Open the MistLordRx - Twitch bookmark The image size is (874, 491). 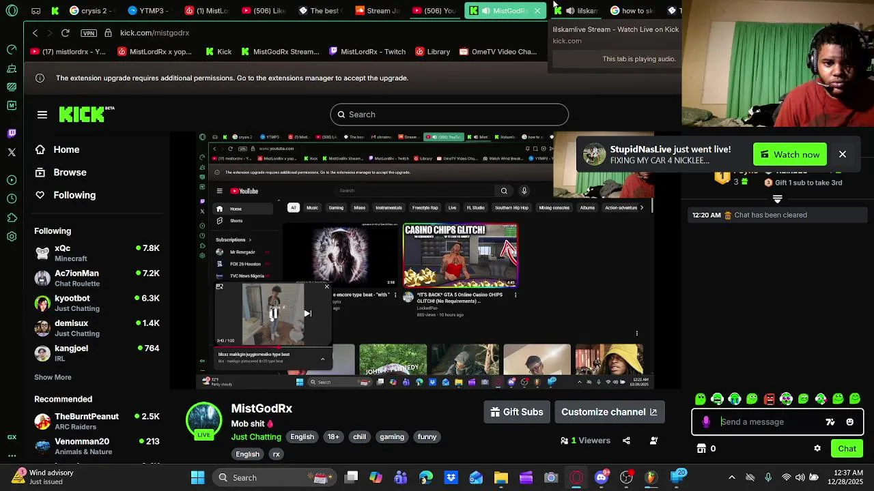coord(367,52)
